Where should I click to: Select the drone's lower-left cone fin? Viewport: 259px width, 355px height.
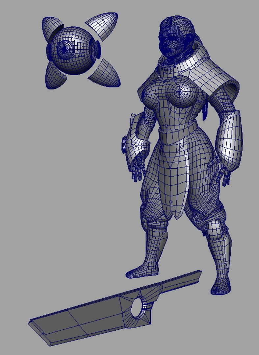[55, 77]
